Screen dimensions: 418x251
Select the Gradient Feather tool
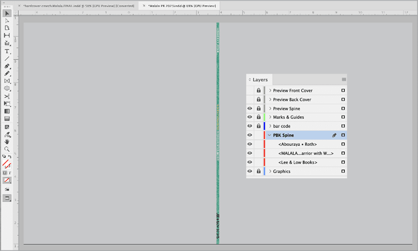click(7, 119)
